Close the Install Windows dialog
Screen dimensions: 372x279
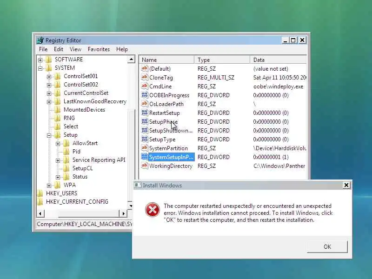tap(346, 185)
